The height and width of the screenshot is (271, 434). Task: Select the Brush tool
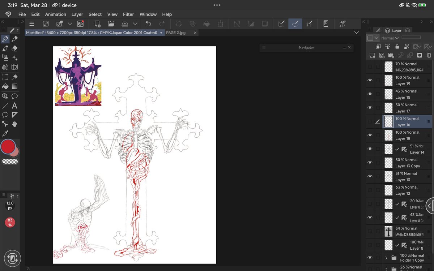(x=5, y=48)
